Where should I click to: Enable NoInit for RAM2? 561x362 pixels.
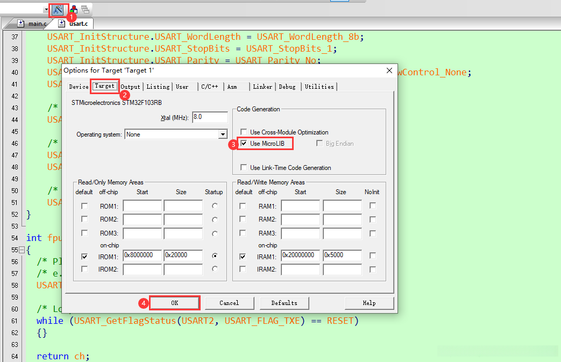tap(373, 219)
